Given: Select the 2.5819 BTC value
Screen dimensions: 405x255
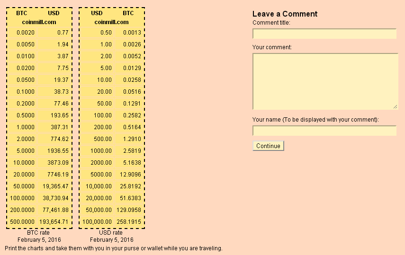Looking at the screenshot, I should click(132, 151).
